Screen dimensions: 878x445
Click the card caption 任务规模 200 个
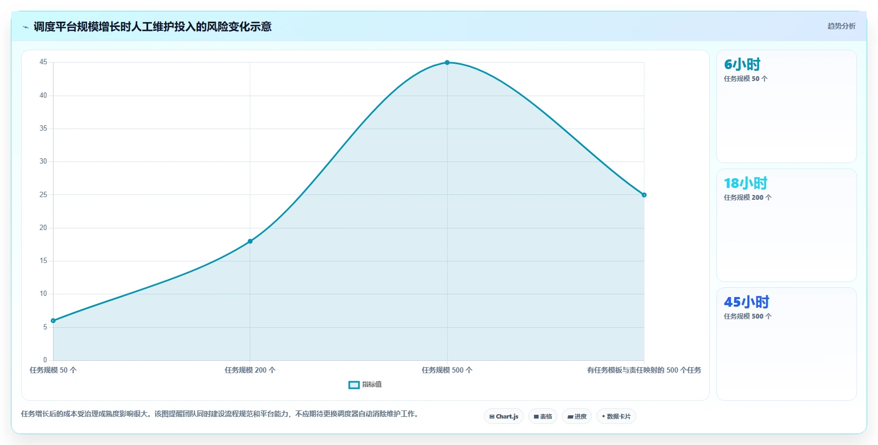(x=748, y=198)
